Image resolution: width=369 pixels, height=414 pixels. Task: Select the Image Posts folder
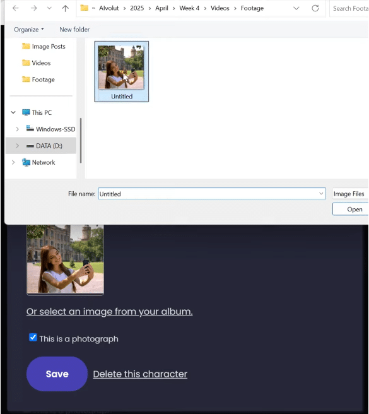tap(44, 47)
